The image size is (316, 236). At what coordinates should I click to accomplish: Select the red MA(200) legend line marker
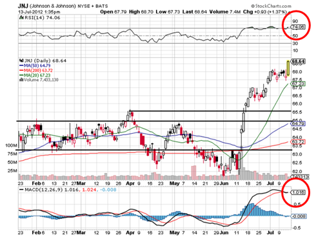tap(21, 70)
